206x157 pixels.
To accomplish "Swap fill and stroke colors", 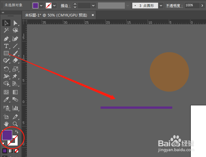I will 17,131.
